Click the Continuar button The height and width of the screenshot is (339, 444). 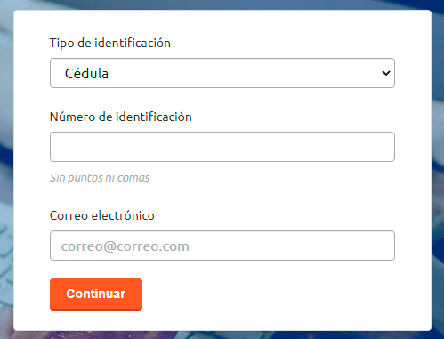(x=96, y=295)
